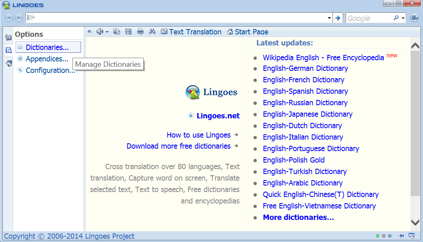Click the Save icon in the toolbar
The height and width of the screenshot is (242, 423).
coord(129,32)
